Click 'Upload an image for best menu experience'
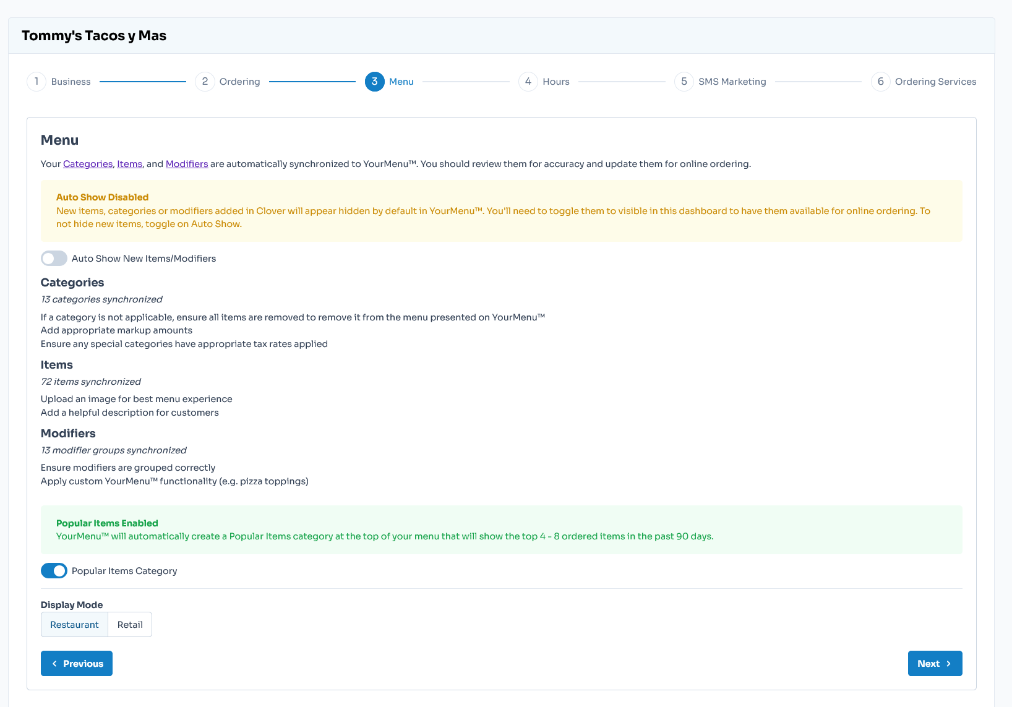The width and height of the screenshot is (1012, 707). [137, 399]
